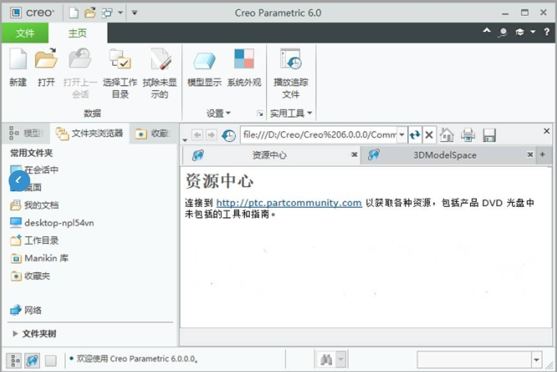Click the quick-access Open folder icon
Viewport: 557px width, 372px height.
[90, 13]
